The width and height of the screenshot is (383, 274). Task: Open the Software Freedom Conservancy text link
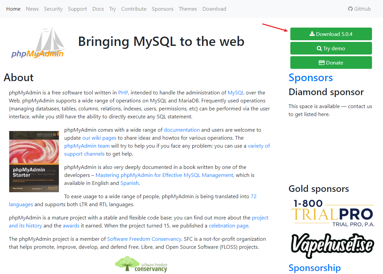tap(144, 239)
